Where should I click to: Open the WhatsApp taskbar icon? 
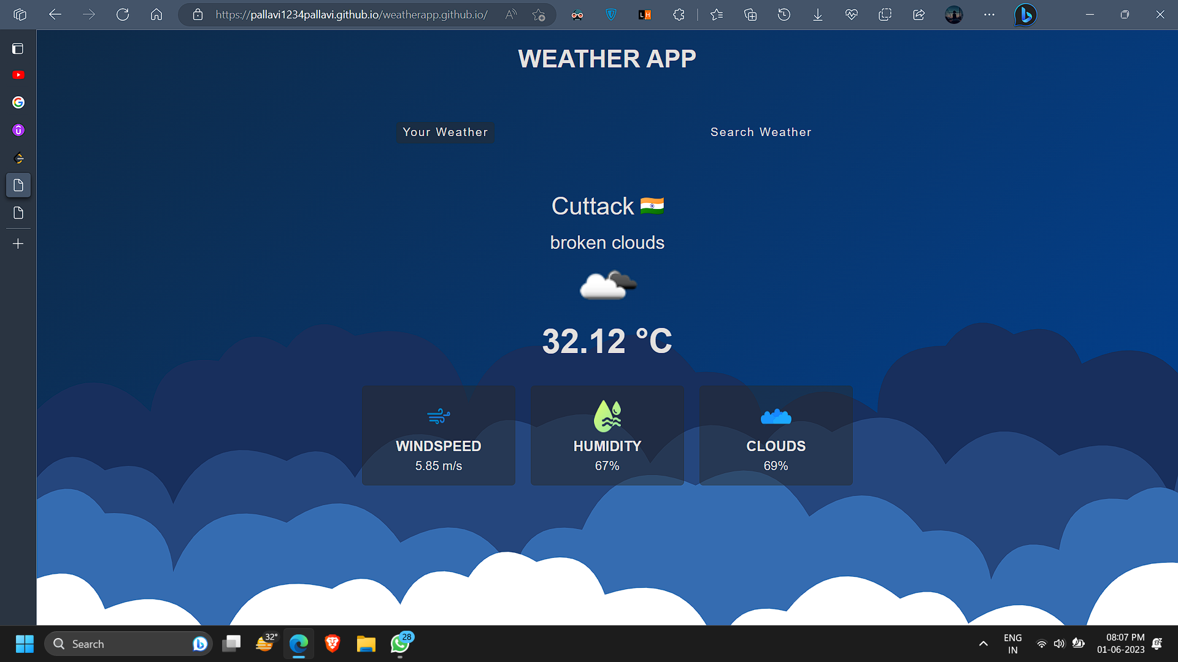400,644
